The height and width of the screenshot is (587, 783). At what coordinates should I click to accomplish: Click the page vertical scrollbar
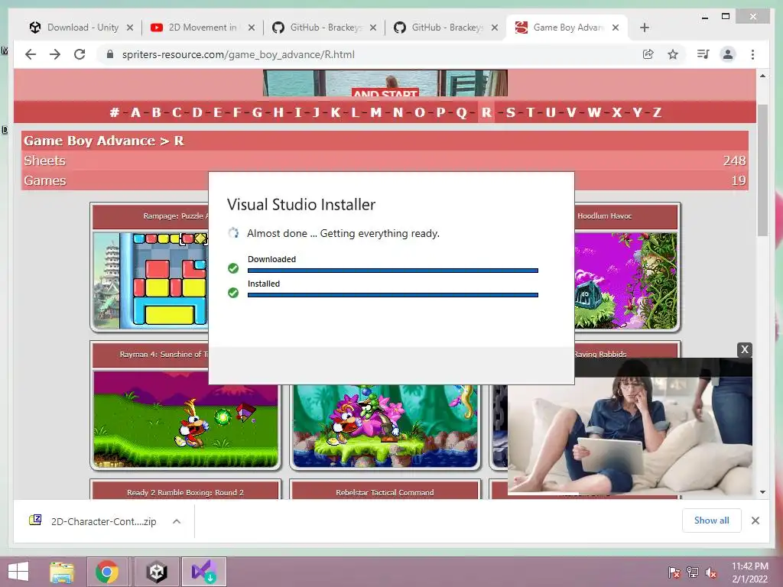coord(762,170)
